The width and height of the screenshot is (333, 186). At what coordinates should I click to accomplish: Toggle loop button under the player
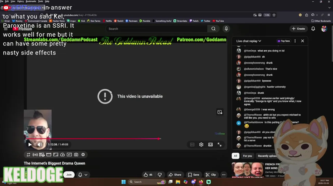coord(28,154)
